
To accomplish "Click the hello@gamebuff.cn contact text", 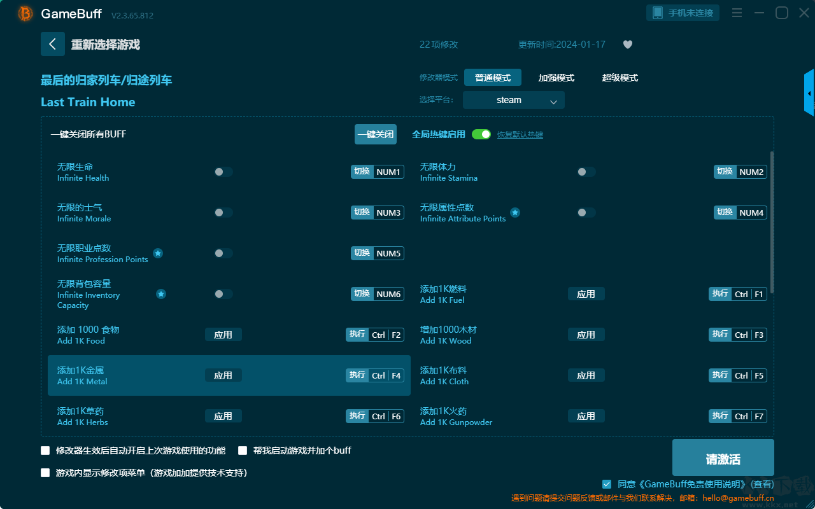I will [737, 498].
